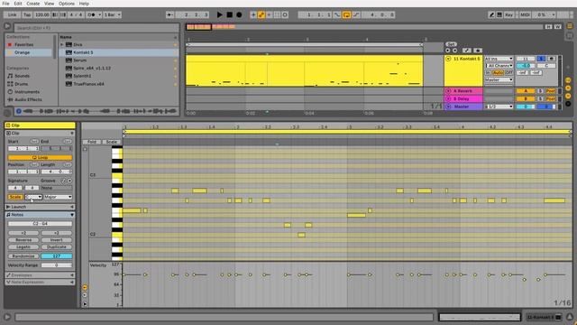
Task: Click the unfold button on Master track
Action: coord(448,107)
